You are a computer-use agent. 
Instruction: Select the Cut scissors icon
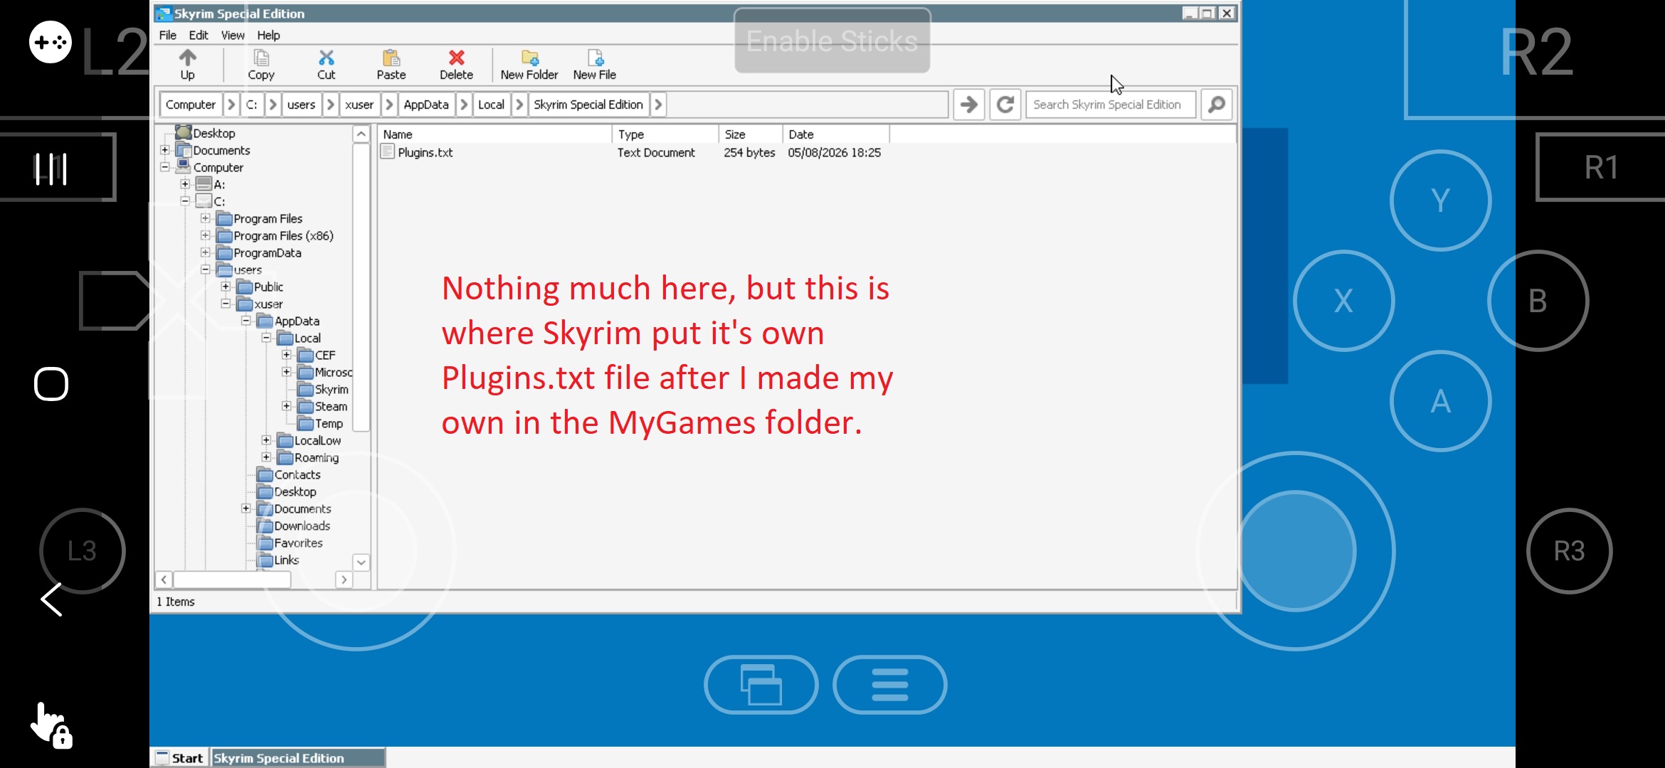tap(326, 58)
